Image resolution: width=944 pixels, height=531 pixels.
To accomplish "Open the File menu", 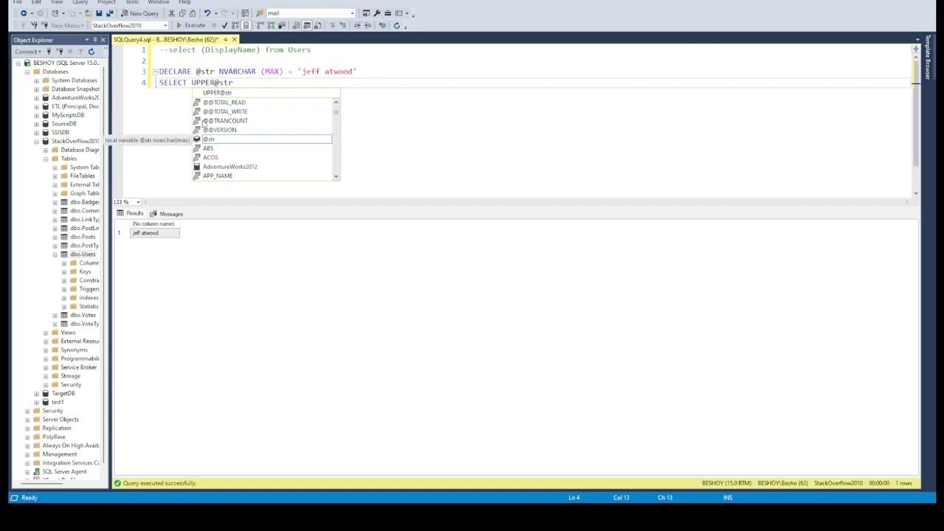I will [x=18, y=2].
